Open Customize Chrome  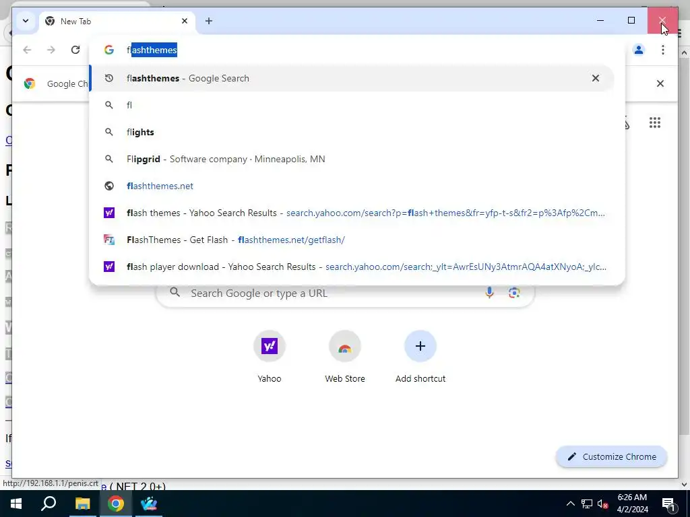coord(612,457)
